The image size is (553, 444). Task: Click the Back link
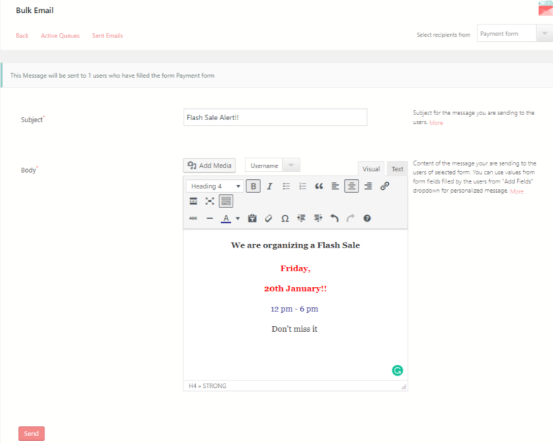pyautogui.click(x=22, y=35)
